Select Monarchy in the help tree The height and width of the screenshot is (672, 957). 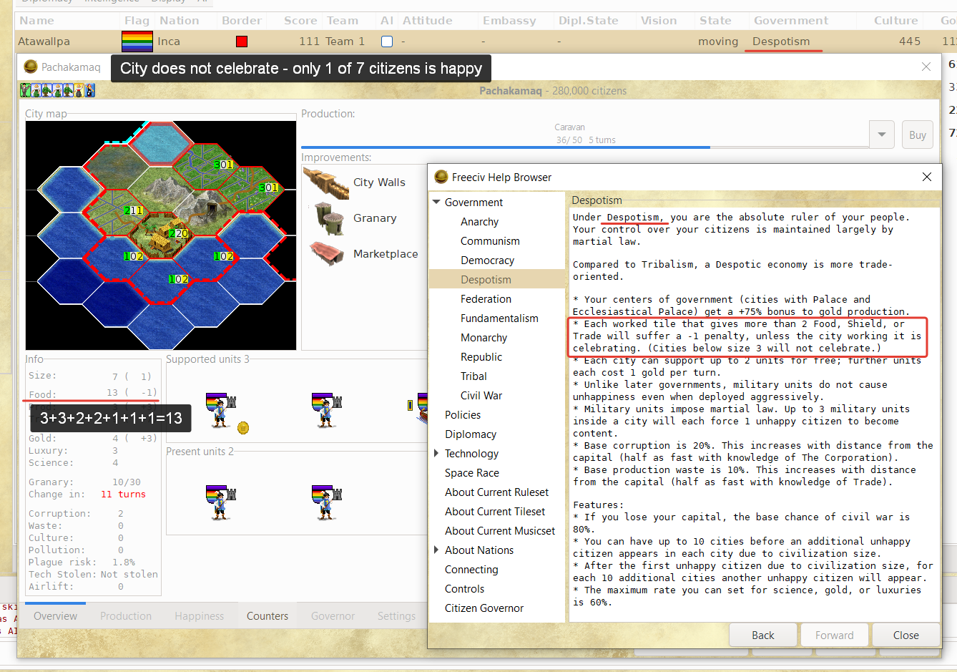pos(484,338)
